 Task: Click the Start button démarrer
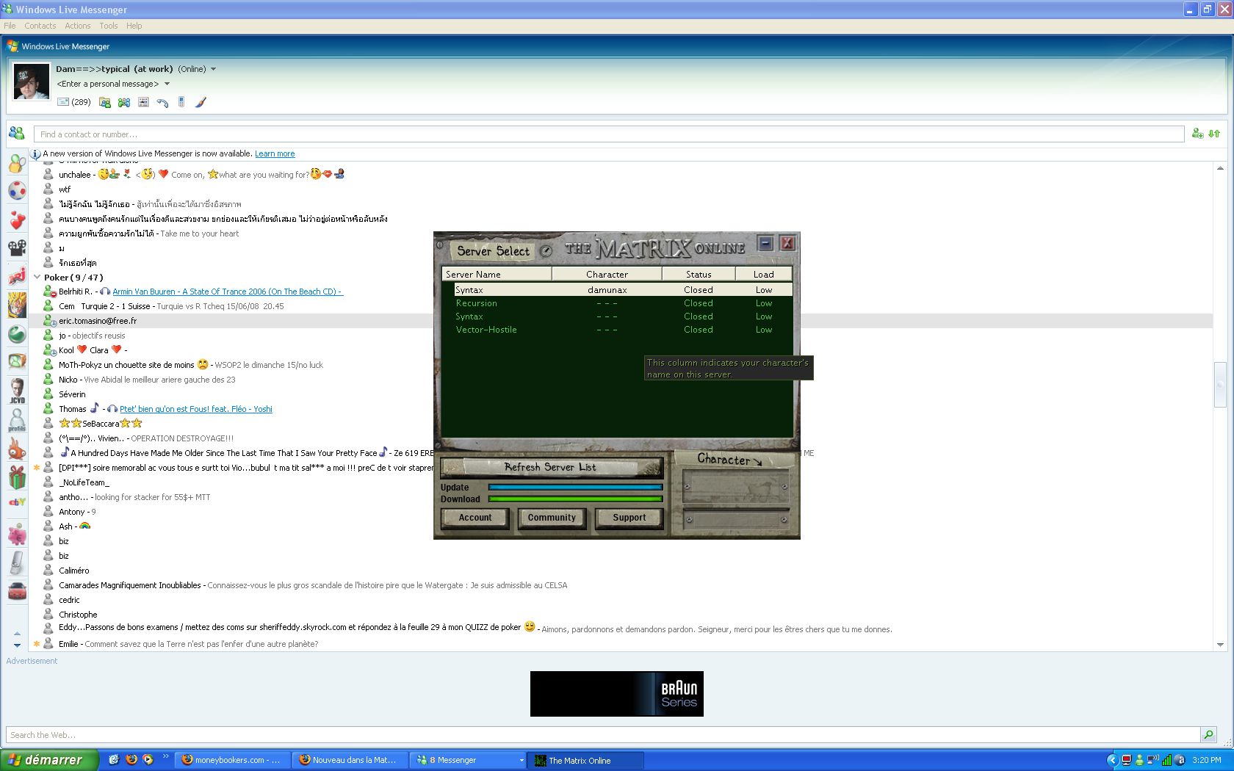(49, 760)
